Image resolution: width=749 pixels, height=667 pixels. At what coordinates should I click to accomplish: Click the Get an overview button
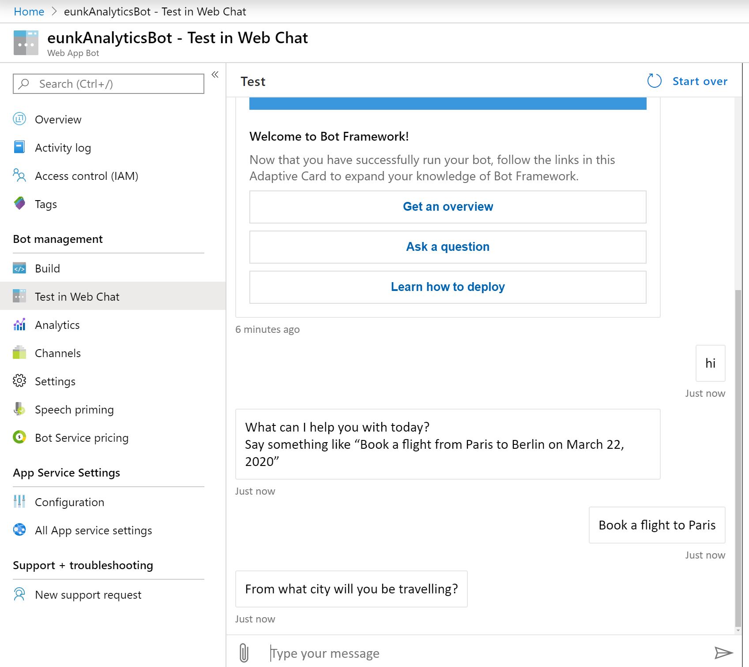(448, 207)
